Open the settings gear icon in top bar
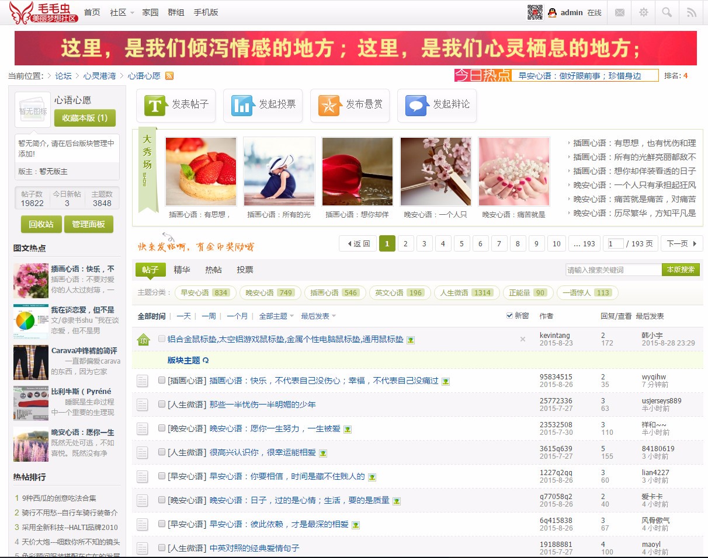 point(643,12)
